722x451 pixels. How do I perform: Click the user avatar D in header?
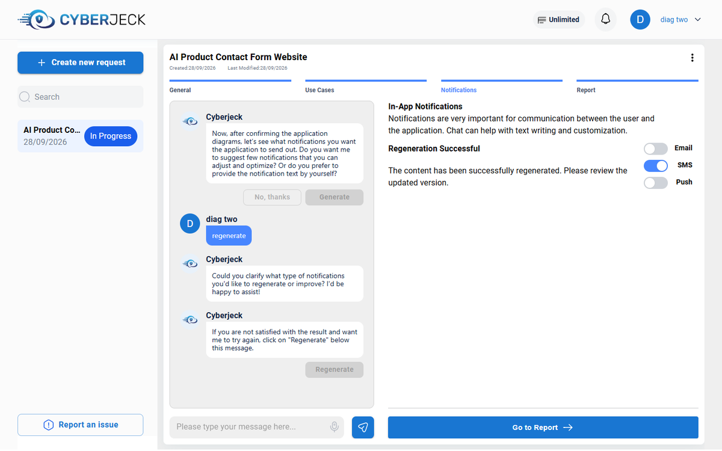click(640, 19)
